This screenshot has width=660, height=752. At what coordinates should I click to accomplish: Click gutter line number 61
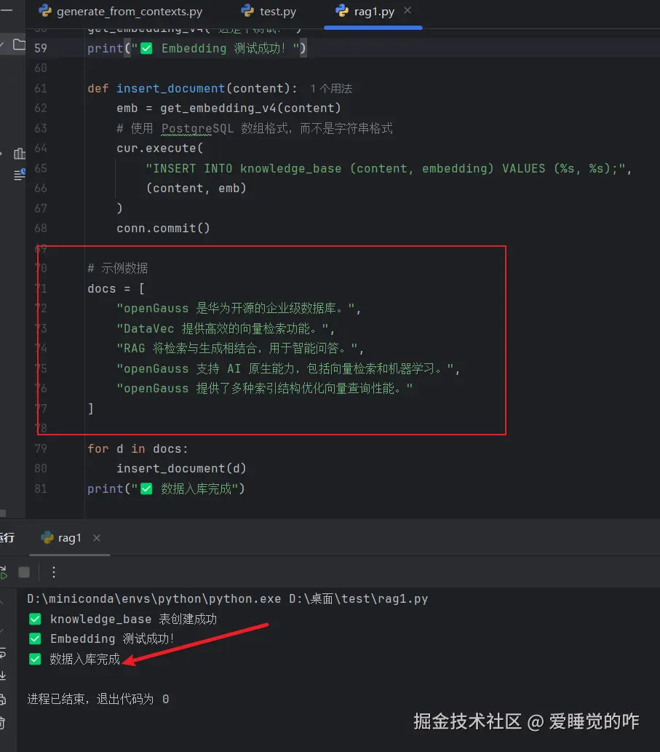[41, 88]
